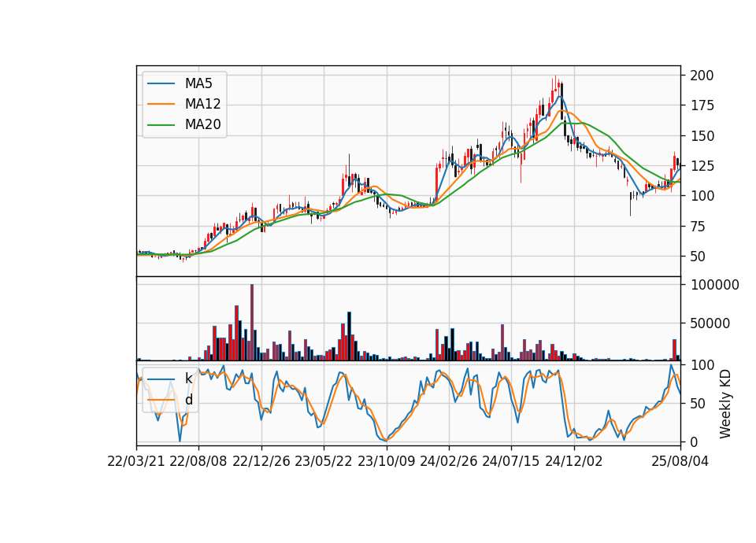Click the 200 price axis label
Viewport: 756px width, 543px height.
(702, 76)
